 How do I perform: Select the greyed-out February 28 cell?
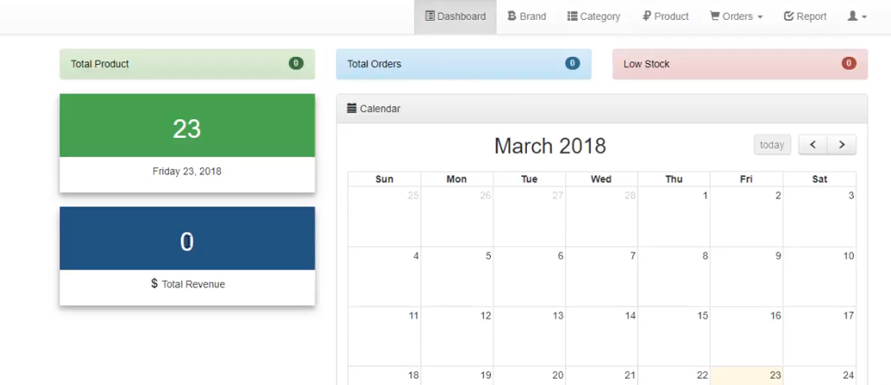tap(601, 217)
